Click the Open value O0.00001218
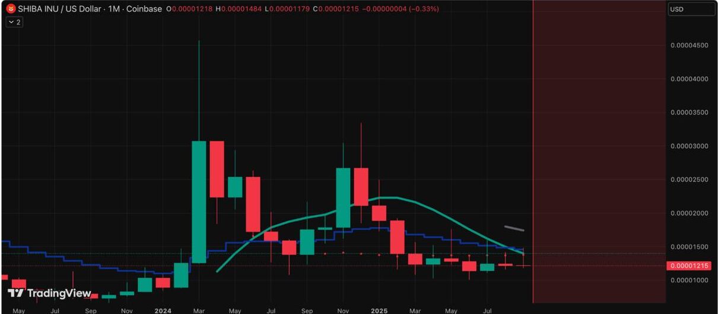718x314 pixels. pos(190,9)
